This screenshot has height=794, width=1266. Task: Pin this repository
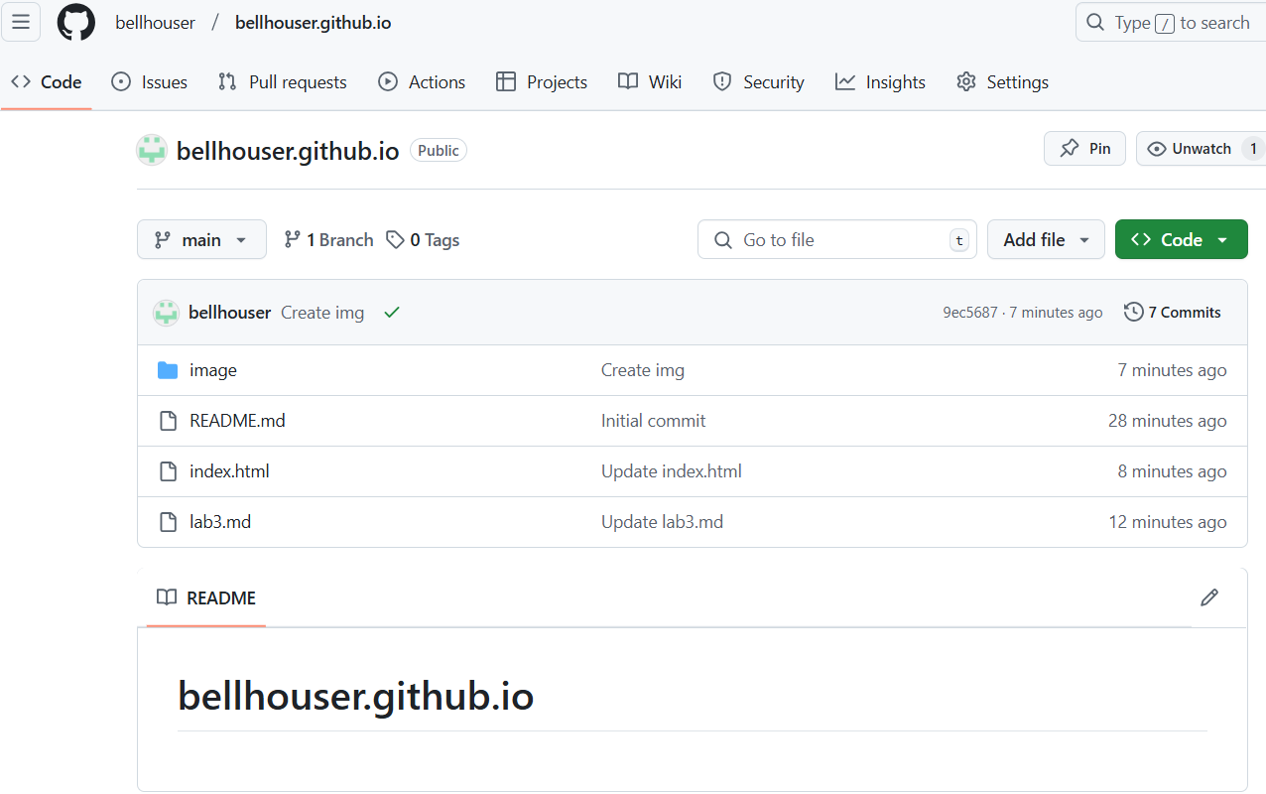[x=1084, y=149]
